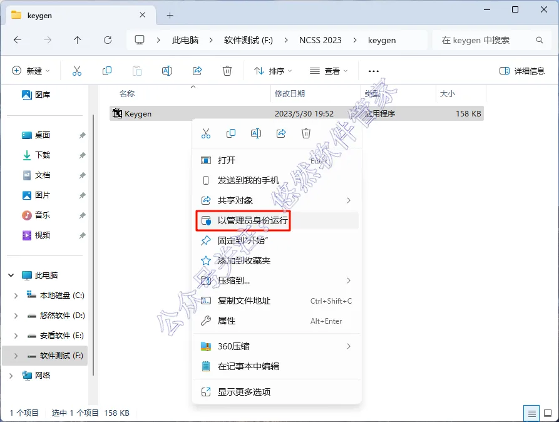Screen dimensions: 559x422
Task: Choose 固定到"开始"
Action: point(277,241)
